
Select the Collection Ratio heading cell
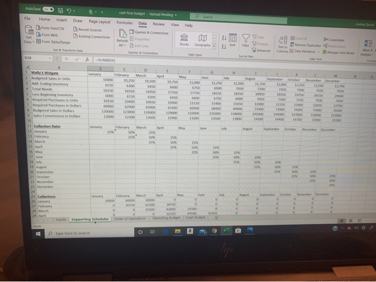60,126
